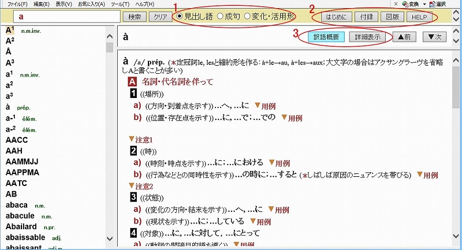Expand 用例 for 位置・存在点を示す
This screenshot has width=462, height=250.
tap(292, 118)
